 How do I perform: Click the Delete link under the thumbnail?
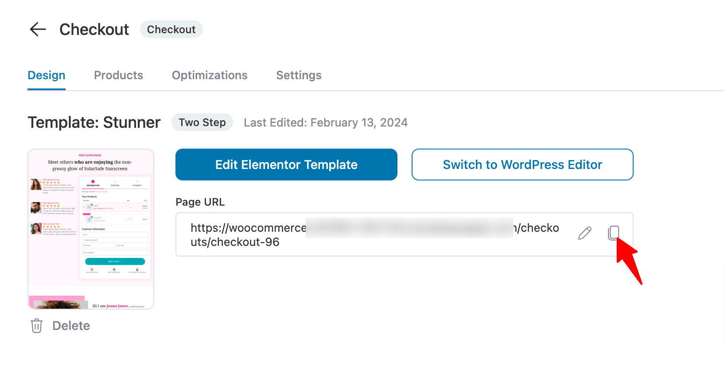pos(71,326)
